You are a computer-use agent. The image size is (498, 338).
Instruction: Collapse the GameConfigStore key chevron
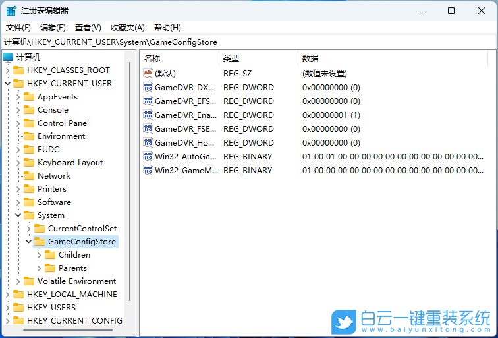(28, 242)
